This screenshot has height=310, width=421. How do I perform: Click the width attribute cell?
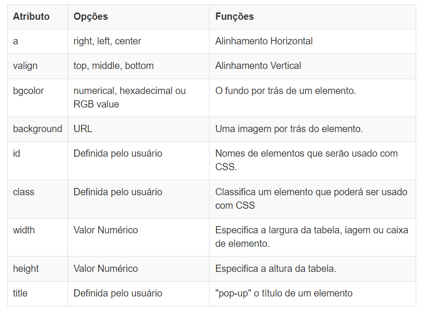24,230
